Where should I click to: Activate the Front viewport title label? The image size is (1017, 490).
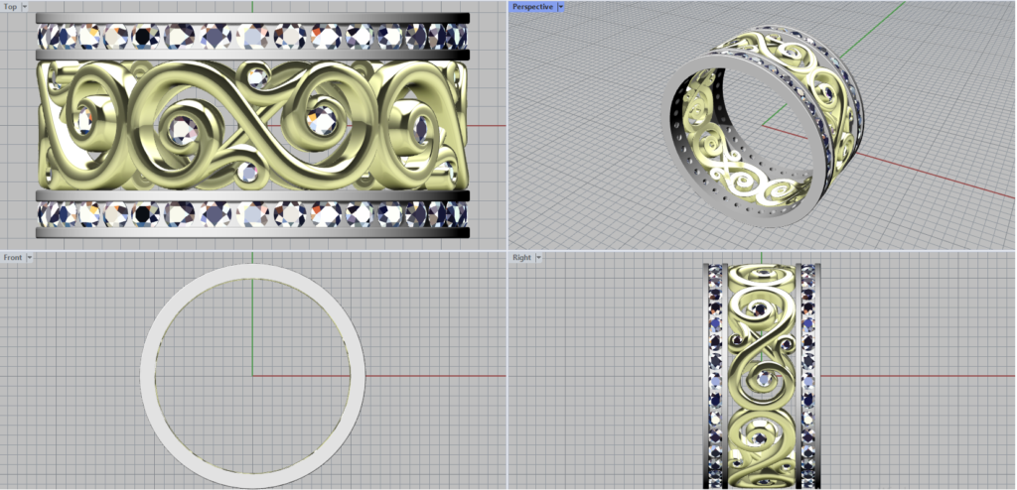click(x=13, y=258)
